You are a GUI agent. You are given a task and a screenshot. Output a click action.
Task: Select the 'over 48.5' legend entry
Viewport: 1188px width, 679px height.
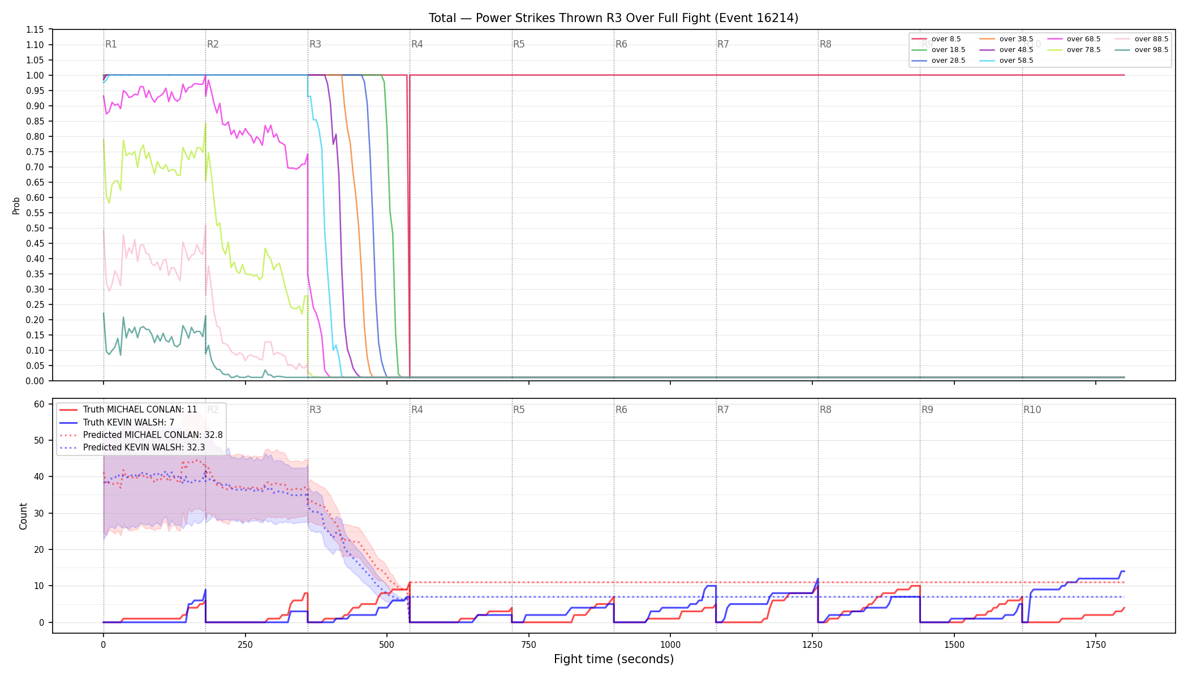1006,50
